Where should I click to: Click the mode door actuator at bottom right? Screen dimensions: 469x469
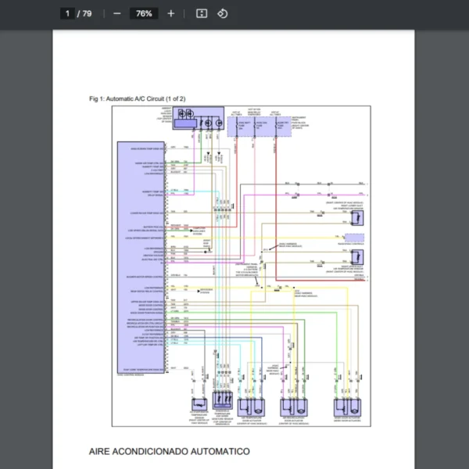(x=346, y=406)
